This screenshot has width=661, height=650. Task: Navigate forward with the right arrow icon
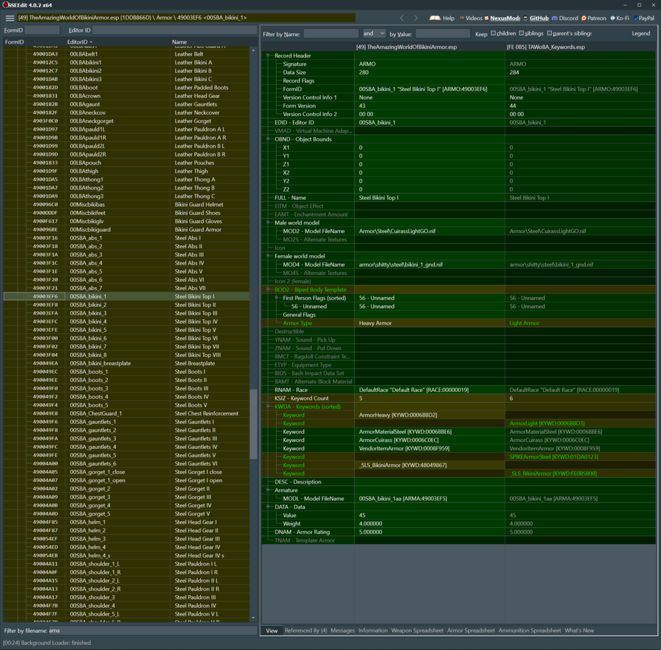(416, 18)
